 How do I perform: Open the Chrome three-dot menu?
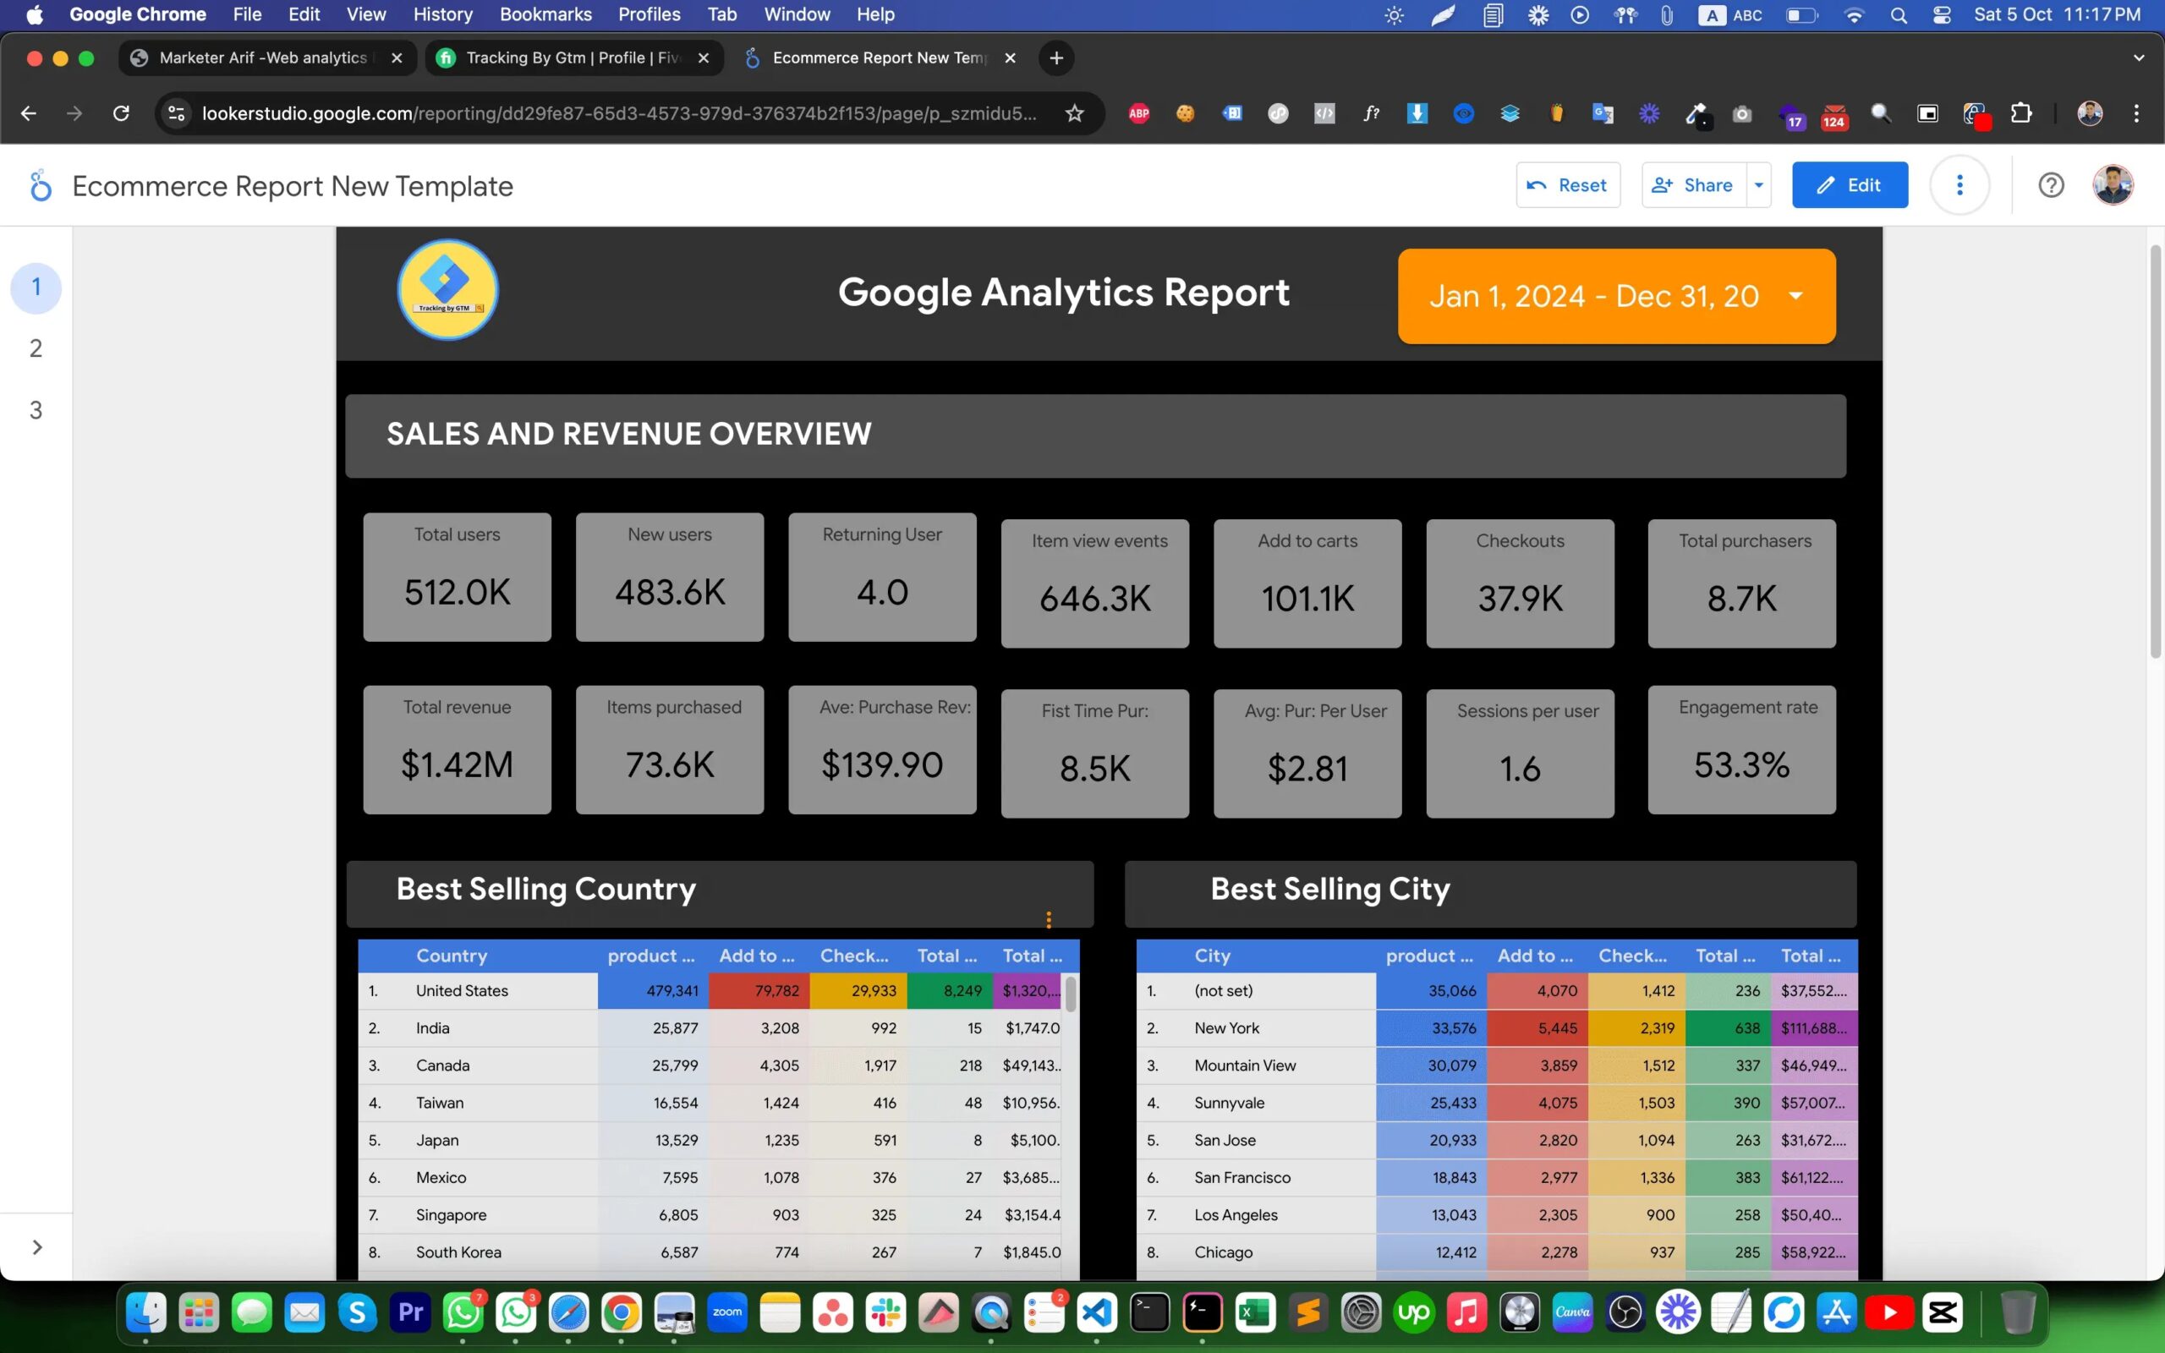click(2136, 113)
